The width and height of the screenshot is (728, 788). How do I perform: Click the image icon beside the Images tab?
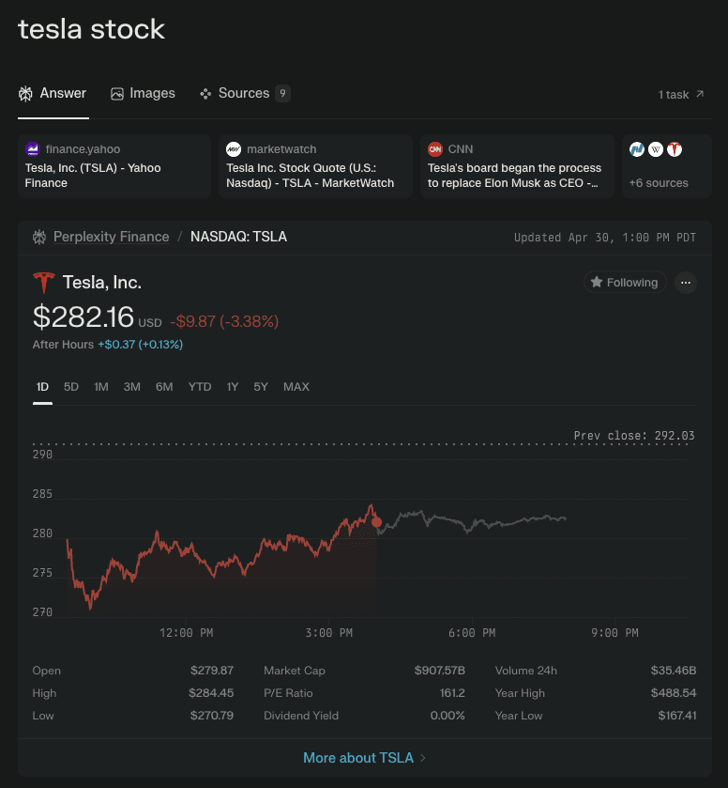pyautogui.click(x=116, y=94)
